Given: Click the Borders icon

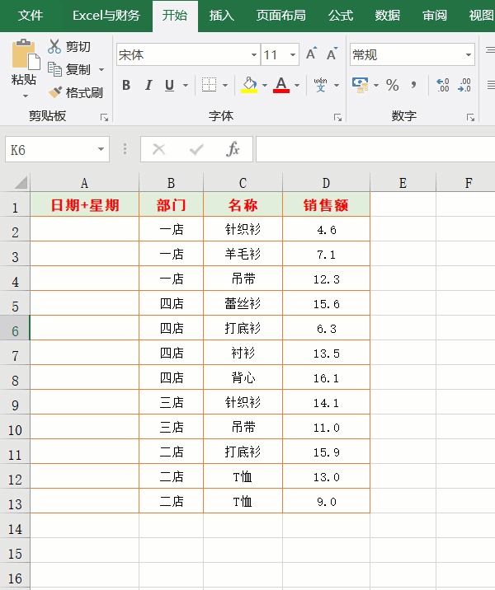Looking at the screenshot, I should point(209,85).
